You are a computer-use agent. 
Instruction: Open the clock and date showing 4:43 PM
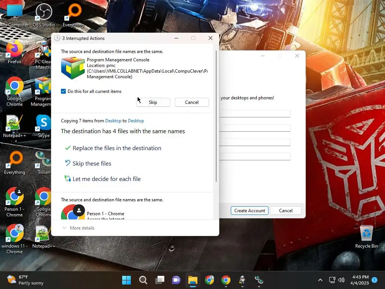point(359,280)
